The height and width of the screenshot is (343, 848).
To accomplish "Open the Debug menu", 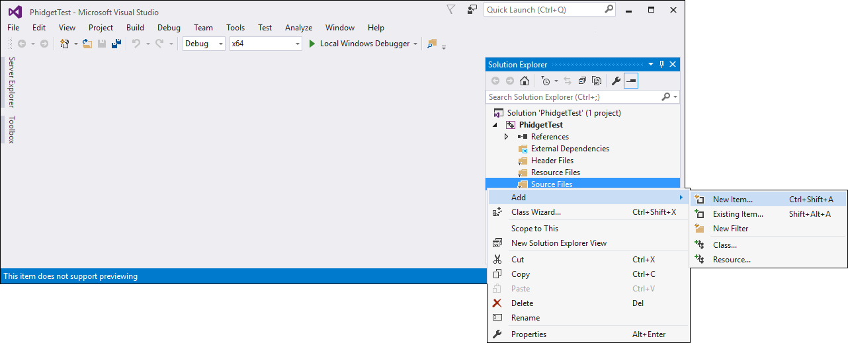I will point(169,28).
